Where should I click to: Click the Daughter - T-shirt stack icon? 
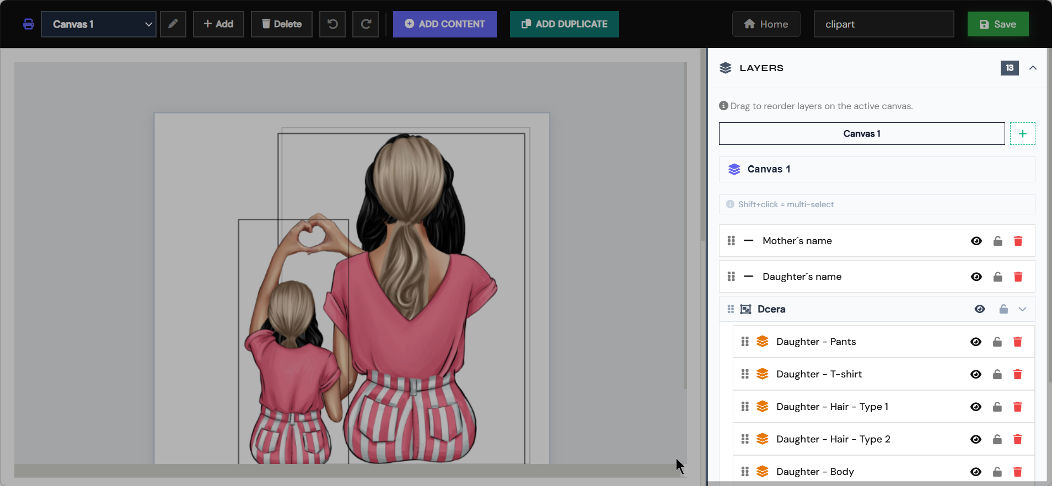click(x=763, y=374)
